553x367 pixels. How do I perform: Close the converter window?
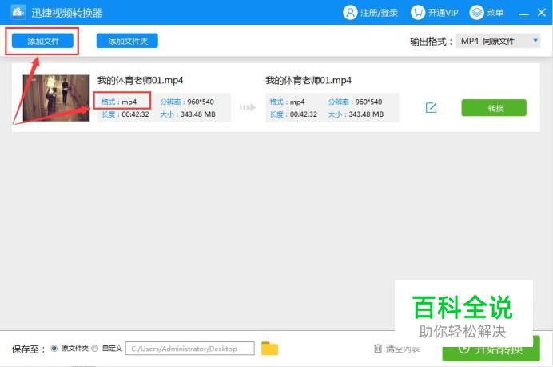pos(542,13)
